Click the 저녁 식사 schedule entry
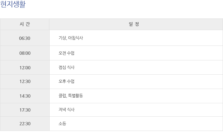This screenshot has height=133, width=223. [x=67, y=110]
